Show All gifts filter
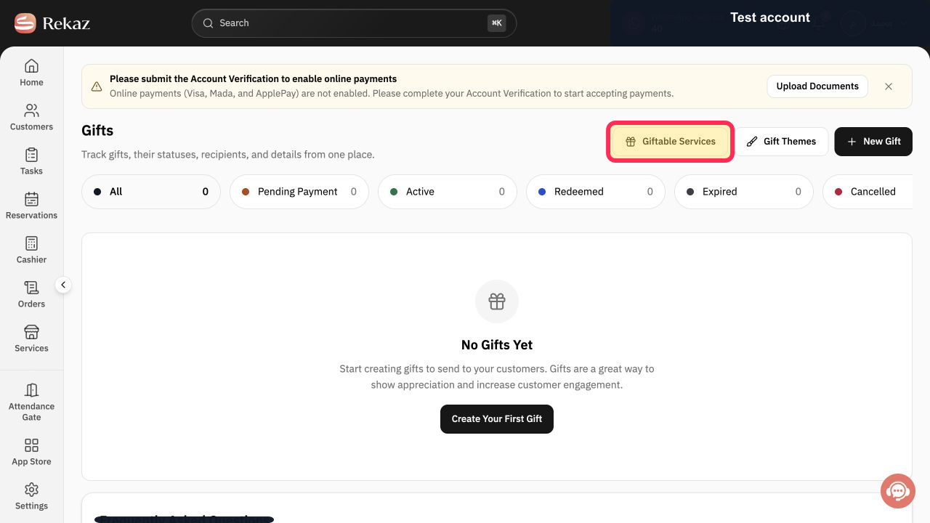The width and height of the screenshot is (930, 523). click(151, 192)
